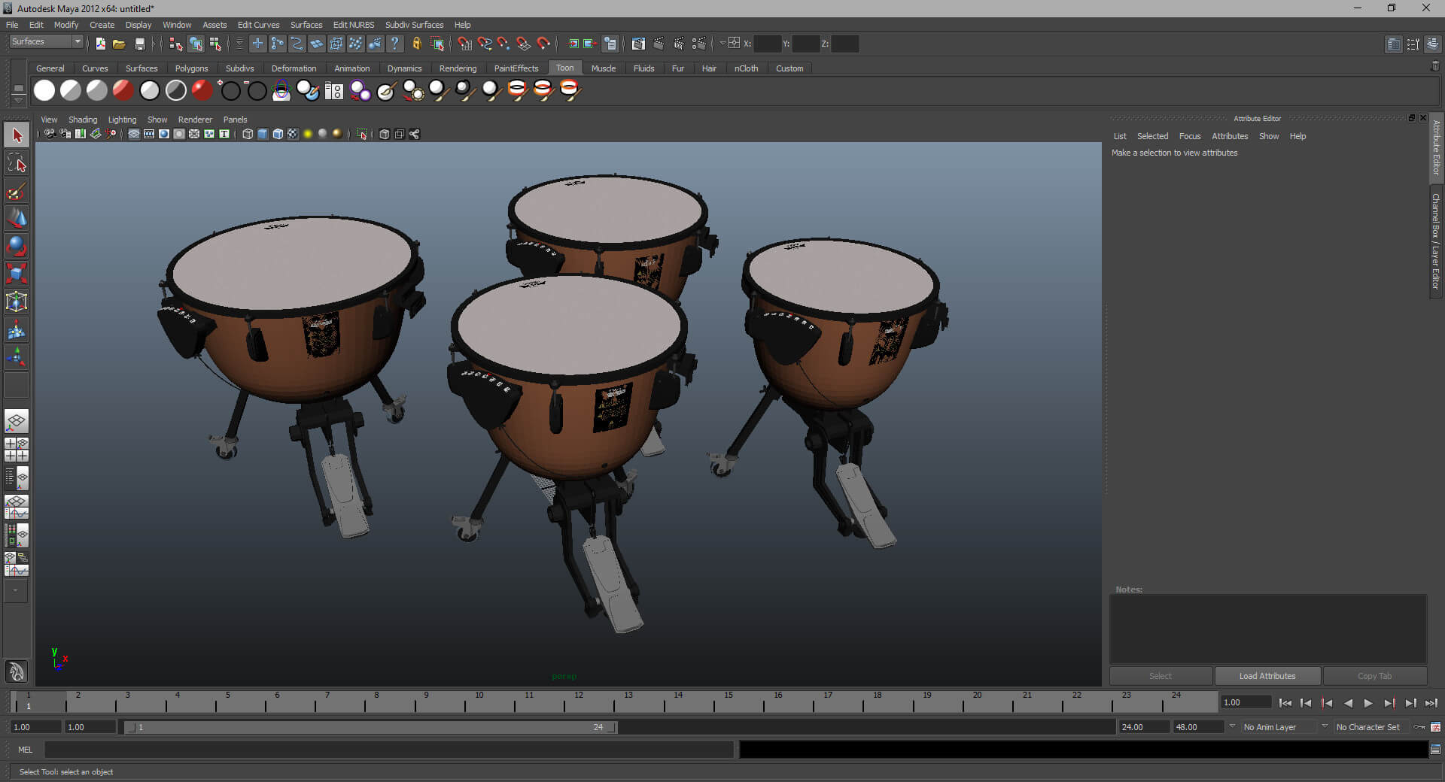Click the red shaded sphere toon shelf icon

click(x=123, y=91)
